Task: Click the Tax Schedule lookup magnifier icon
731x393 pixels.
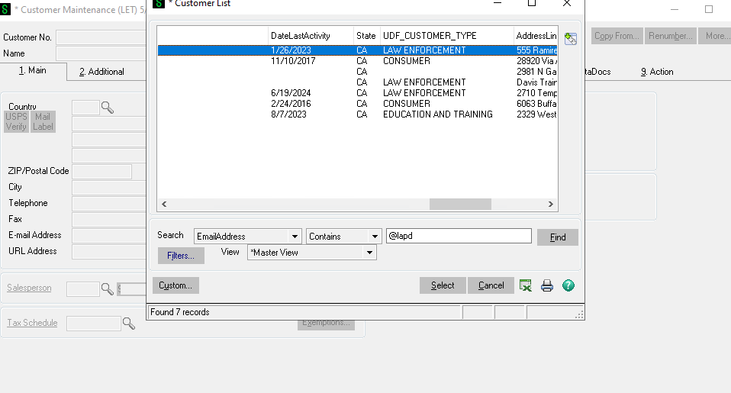Action: coord(129,324)
